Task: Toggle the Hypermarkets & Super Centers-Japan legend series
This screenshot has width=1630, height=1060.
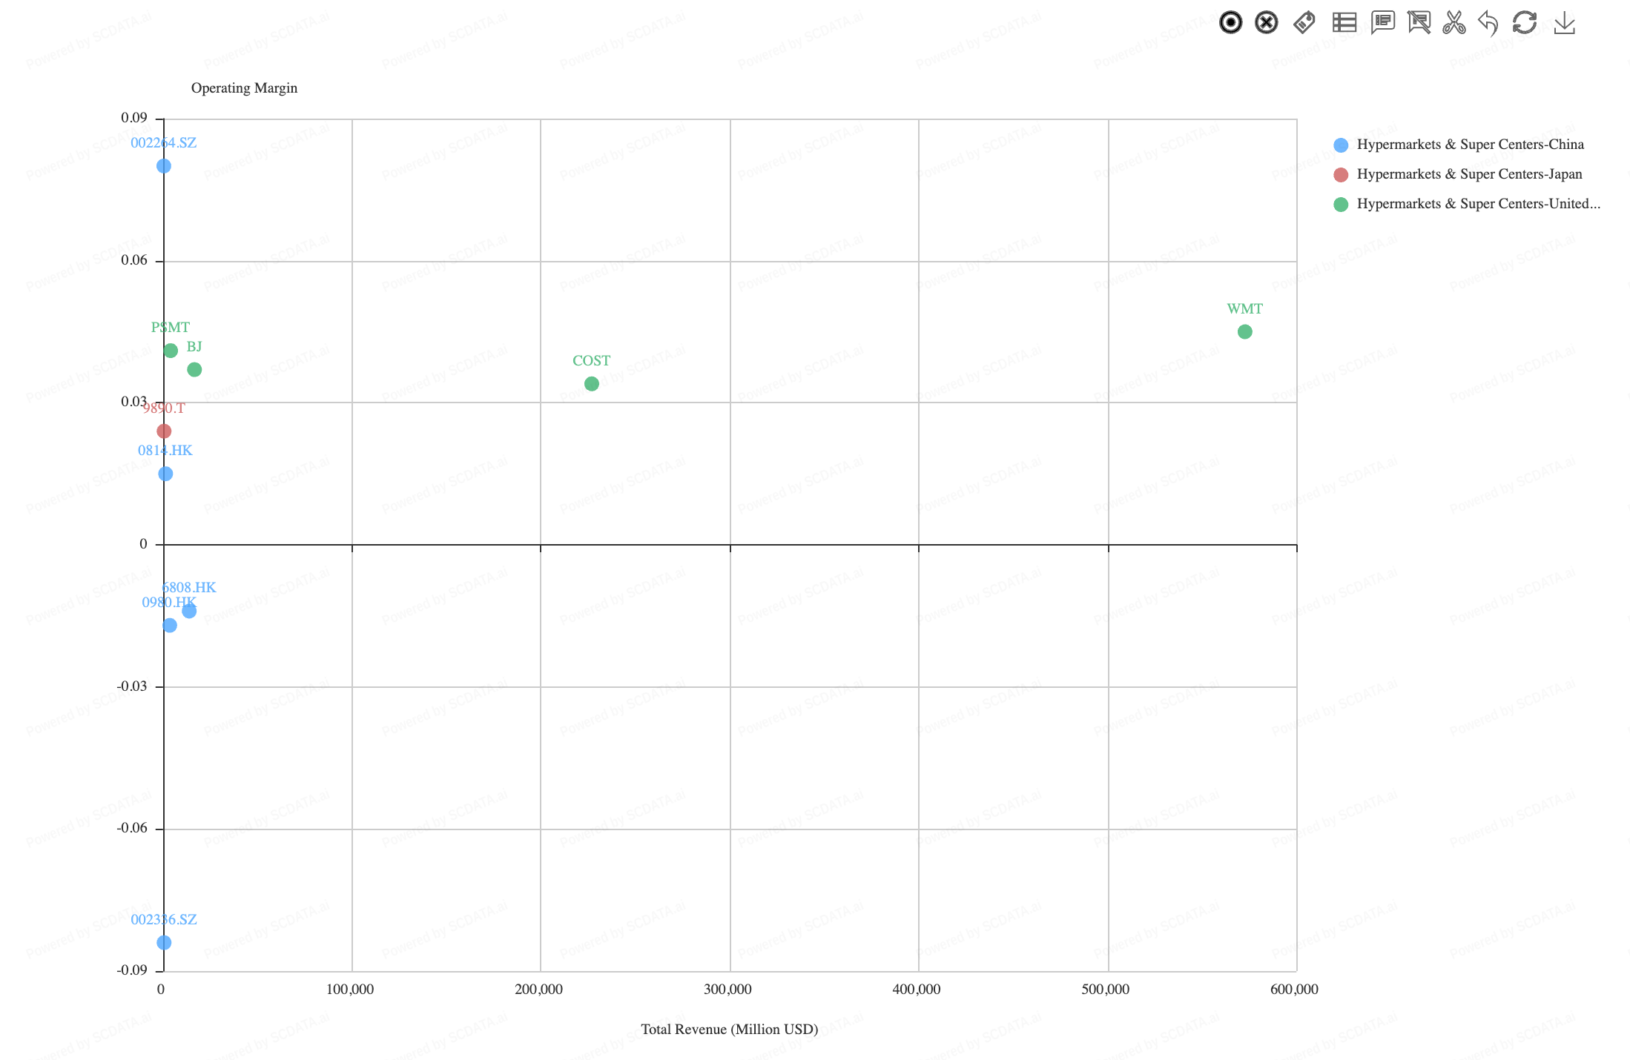Action: (1469, 174)
